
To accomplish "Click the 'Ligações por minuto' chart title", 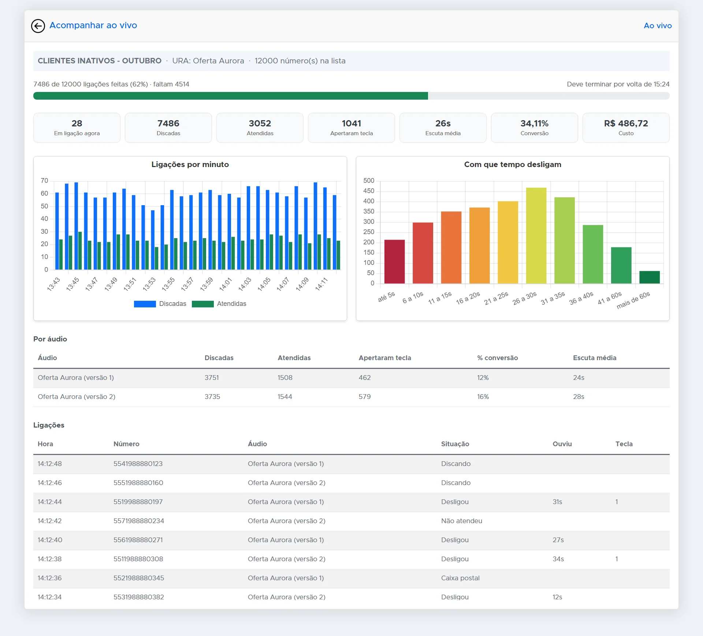I will 190,164.
